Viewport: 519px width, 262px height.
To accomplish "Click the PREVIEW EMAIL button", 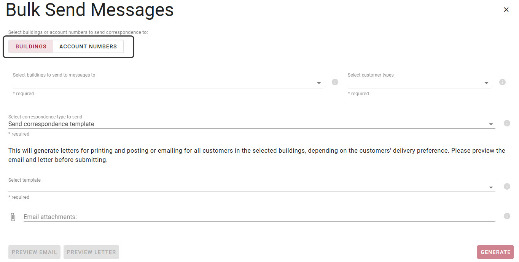I will click(34, 252).
